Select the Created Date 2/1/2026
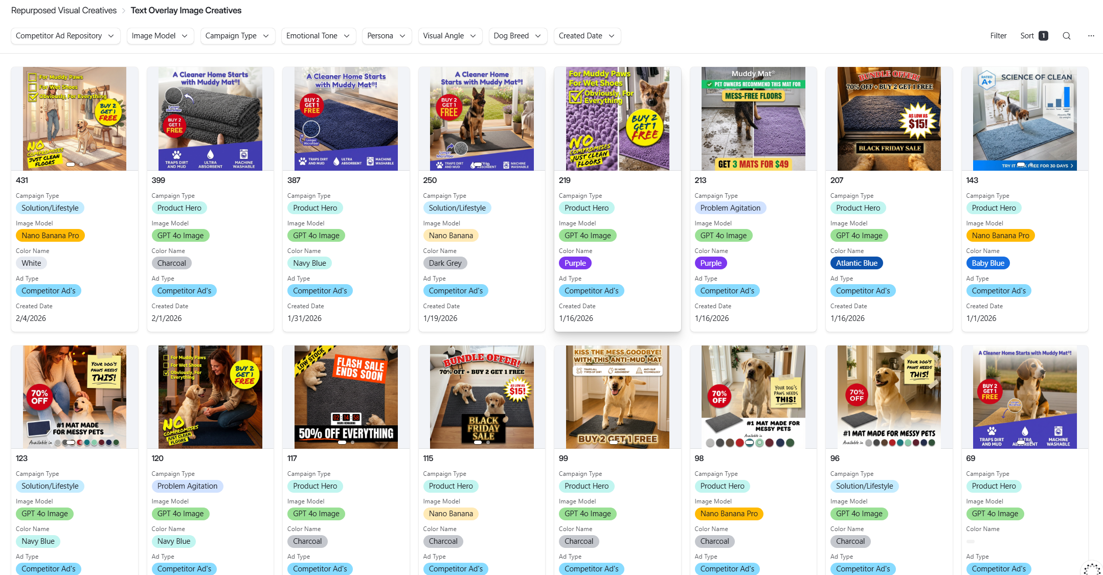Screen dimensions: 1103x575 pyautogui.click(x=167, y=318)
